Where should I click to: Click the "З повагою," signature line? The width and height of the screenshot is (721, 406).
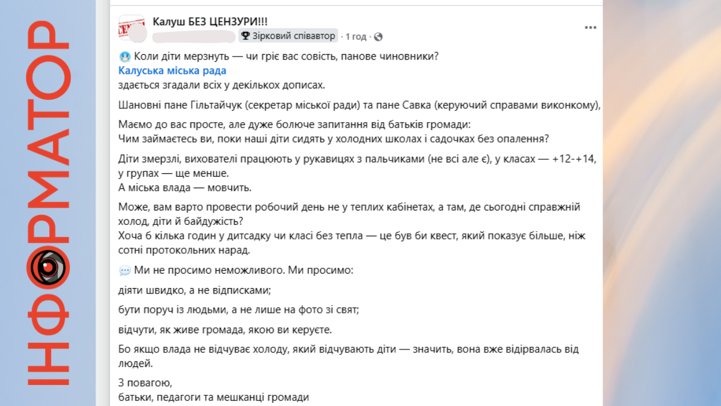point(145,383)
